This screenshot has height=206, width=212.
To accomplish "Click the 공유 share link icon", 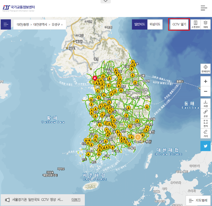I will [x=206, y=113].
